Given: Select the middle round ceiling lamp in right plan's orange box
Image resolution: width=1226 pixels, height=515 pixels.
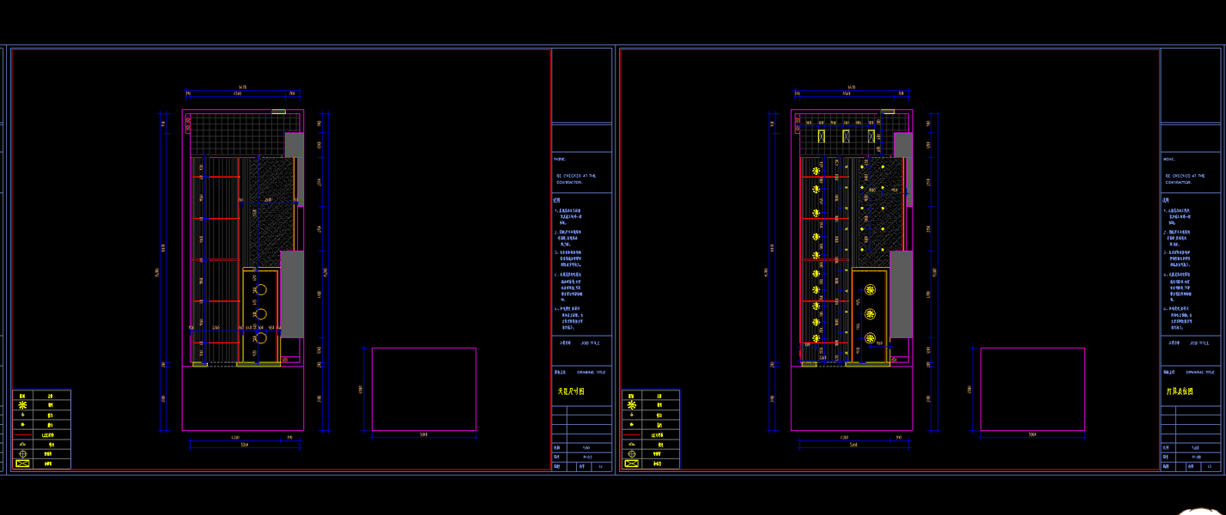Looking at the screenshot, I should coord(871,313).
